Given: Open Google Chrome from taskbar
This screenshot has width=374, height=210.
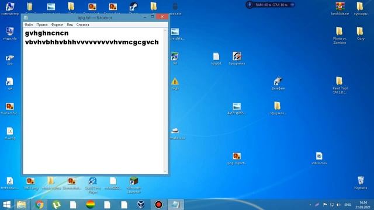Looking at the screenshot, I should (x=39, y=205).
